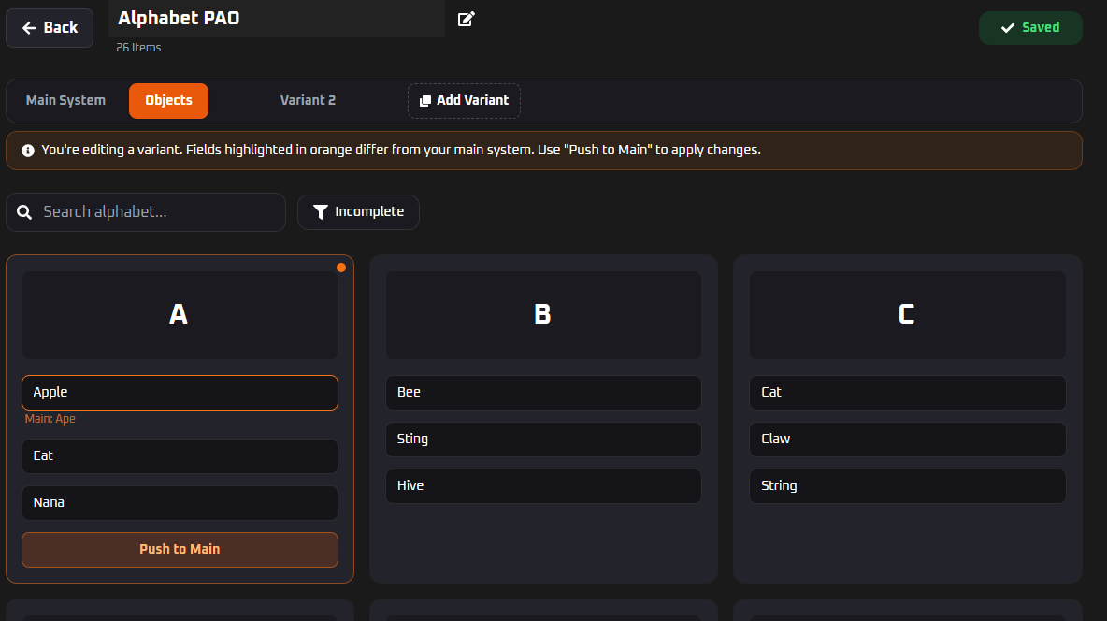Image resolution: width=1107 pixels, height=621 pixels.
Task: Click the orange changed-indicator dot on card A
Action: pyautogui.click(x=341, y=267)
